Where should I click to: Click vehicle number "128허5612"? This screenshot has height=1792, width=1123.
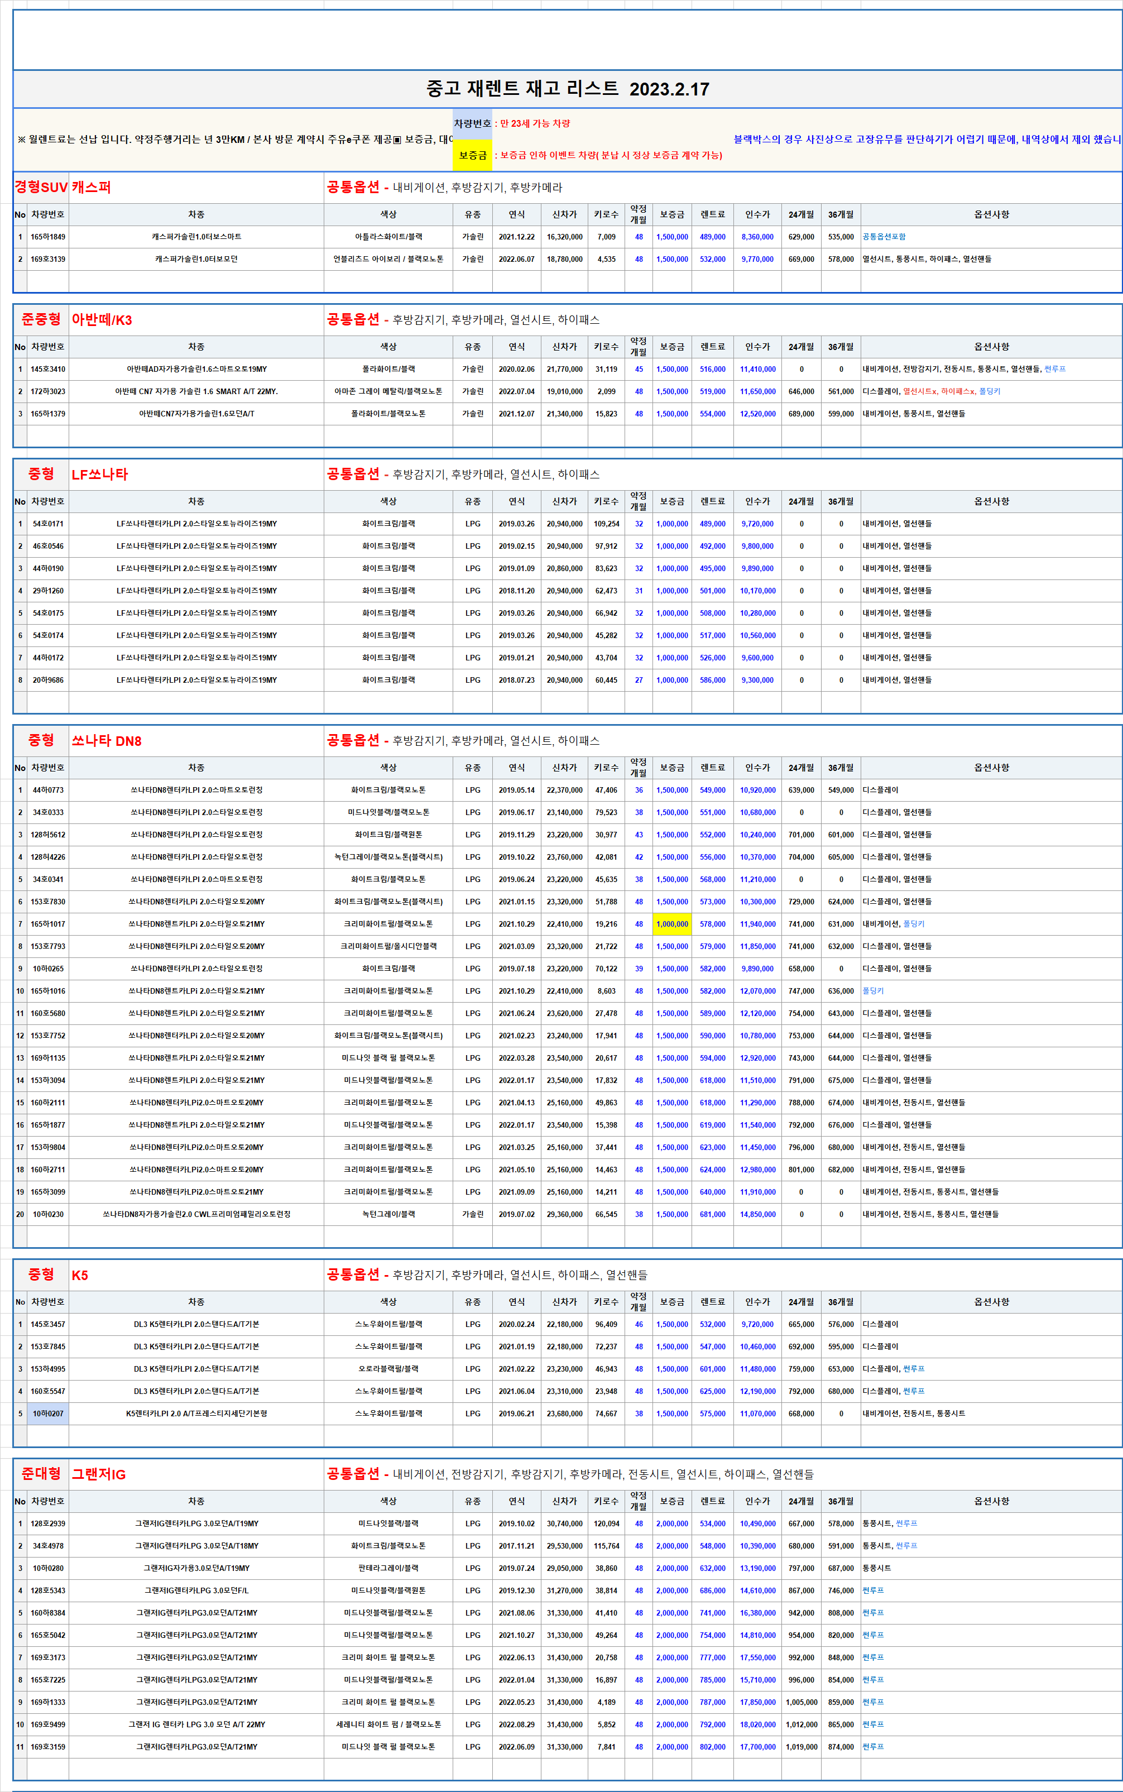tap(47, 835)
